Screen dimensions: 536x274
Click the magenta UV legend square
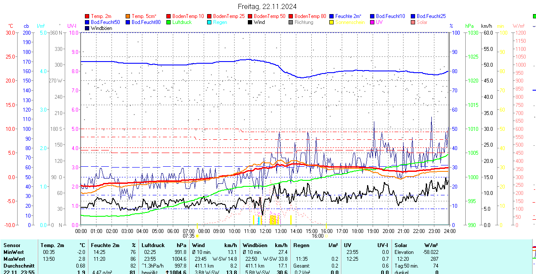coord(373,22)
